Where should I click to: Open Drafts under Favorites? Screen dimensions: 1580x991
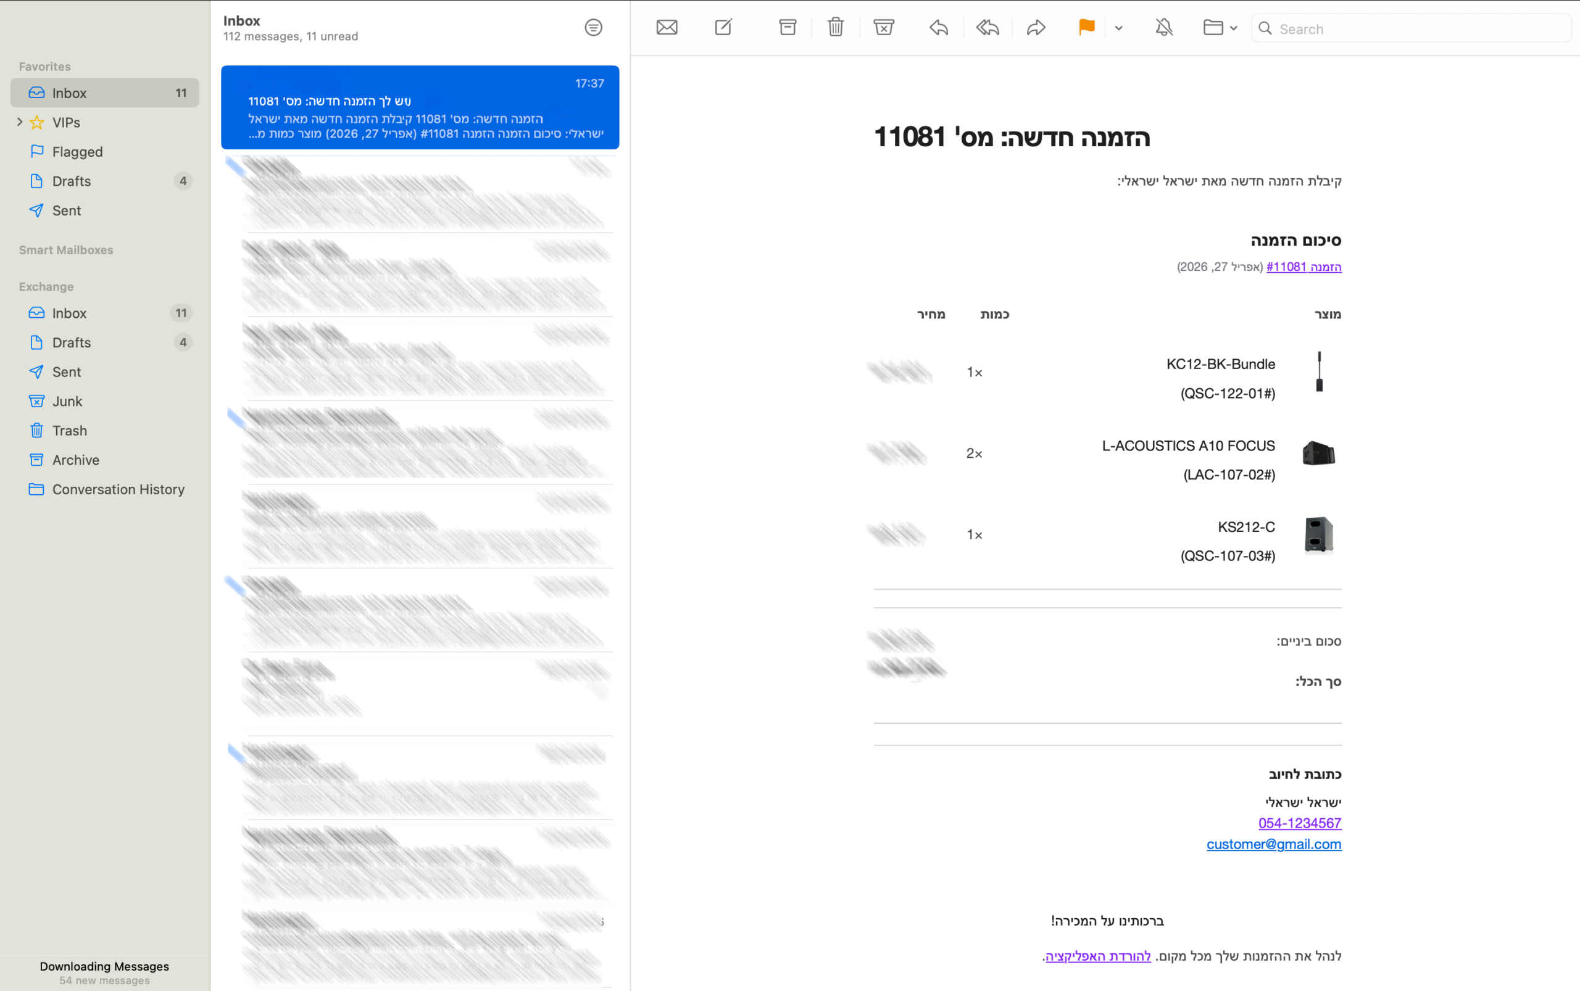[72, 181]
